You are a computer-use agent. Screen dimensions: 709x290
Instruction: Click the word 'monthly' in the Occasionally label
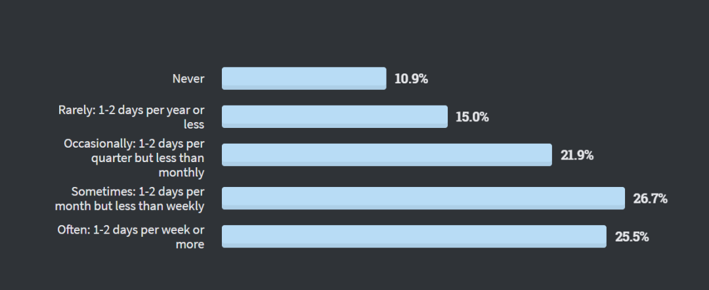[181, 172]
